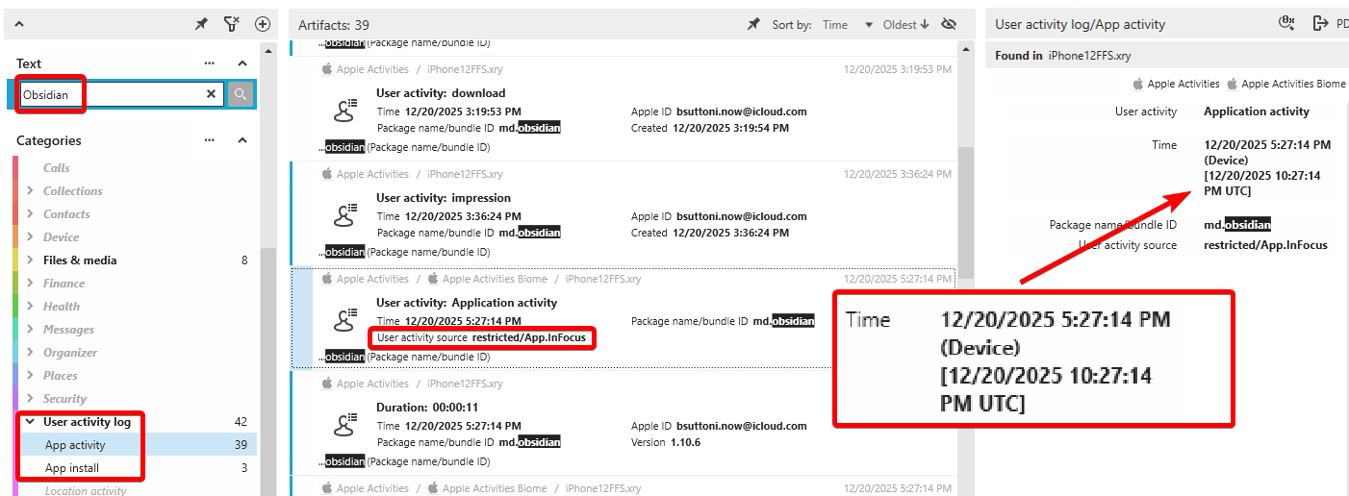Select the App activity subcategory
The image size is (1349, 496).
tap(137, 445)
